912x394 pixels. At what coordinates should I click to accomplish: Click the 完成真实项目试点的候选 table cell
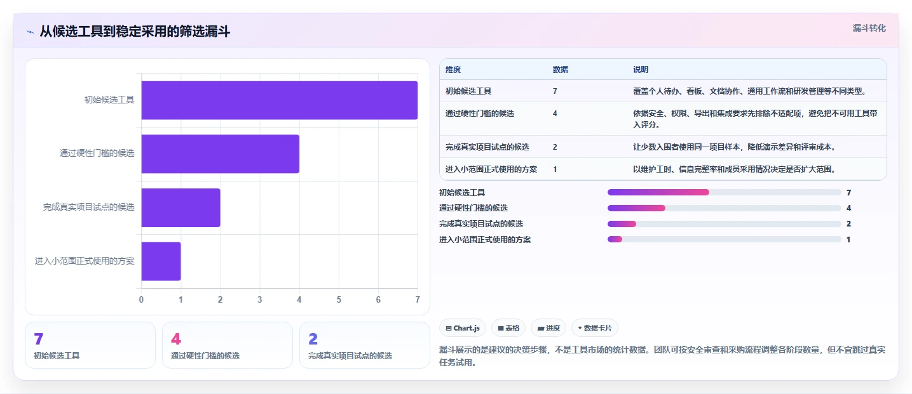(487, 147)
